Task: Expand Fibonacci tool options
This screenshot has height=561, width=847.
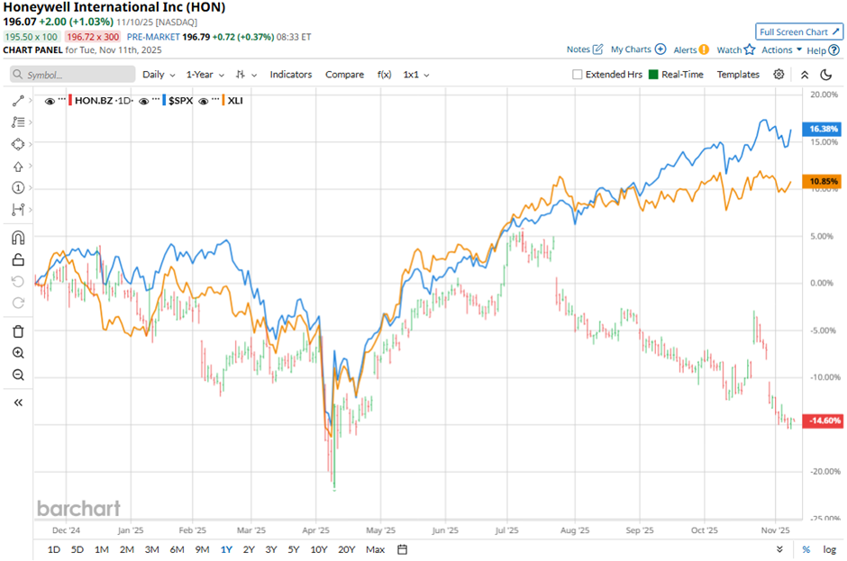Action: point(31,122)
